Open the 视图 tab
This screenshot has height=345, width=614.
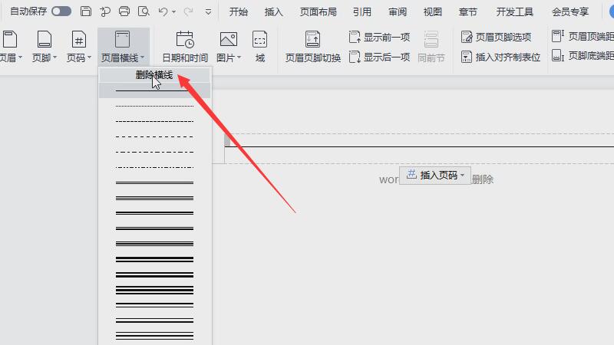pos(433,12)
